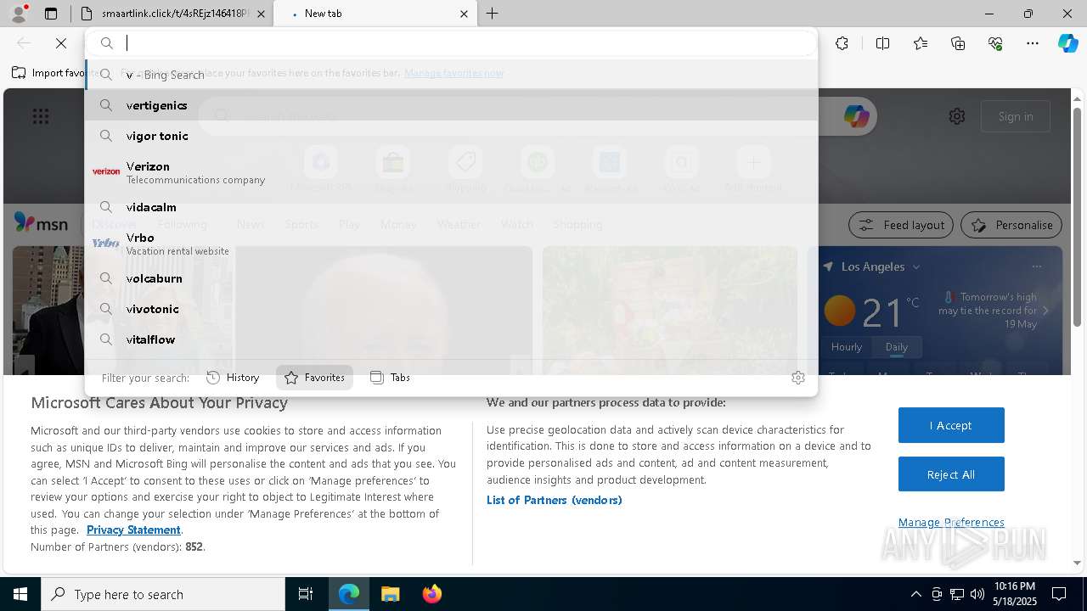Viewport: 1087px width, 611px height.
Task: Open the app launcher grid icon
Action: 41,116
